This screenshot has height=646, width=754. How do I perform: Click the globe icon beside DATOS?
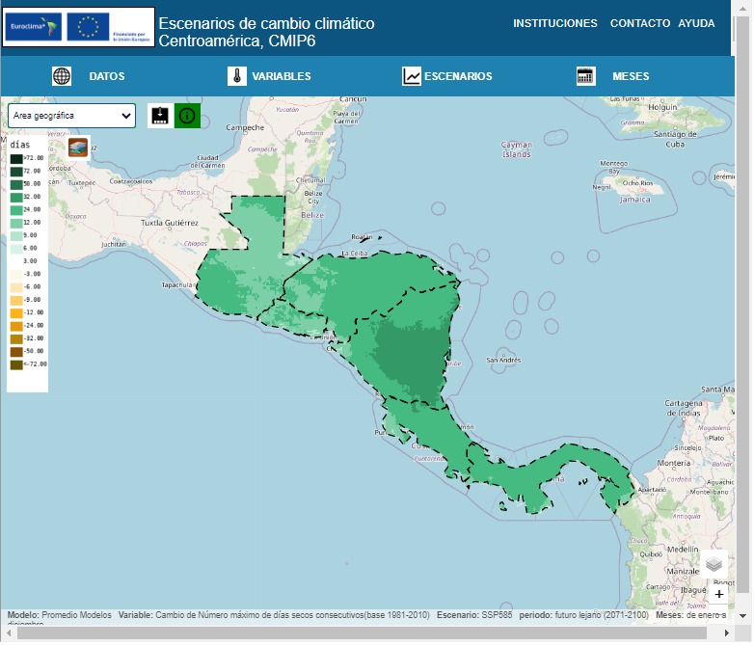click(x=62, y=76)
